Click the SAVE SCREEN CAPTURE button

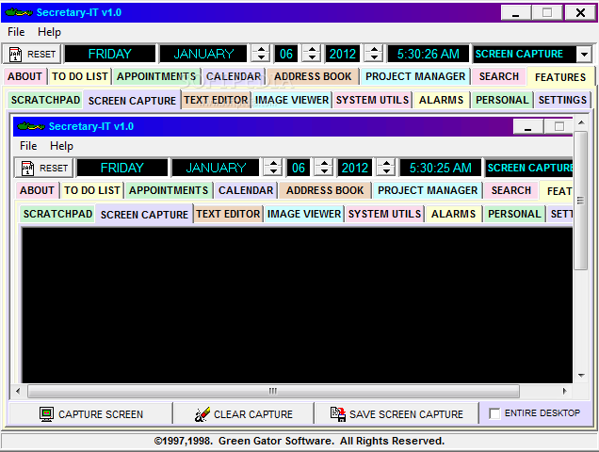pos(397,413)
